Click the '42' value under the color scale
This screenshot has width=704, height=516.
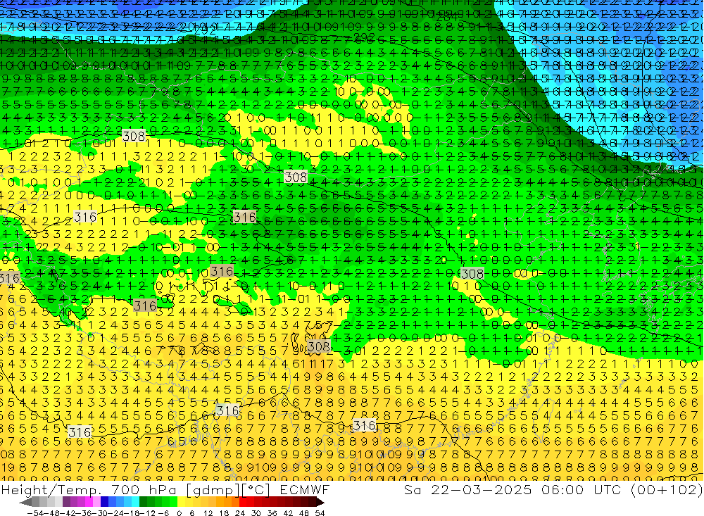tap(288, 513)
